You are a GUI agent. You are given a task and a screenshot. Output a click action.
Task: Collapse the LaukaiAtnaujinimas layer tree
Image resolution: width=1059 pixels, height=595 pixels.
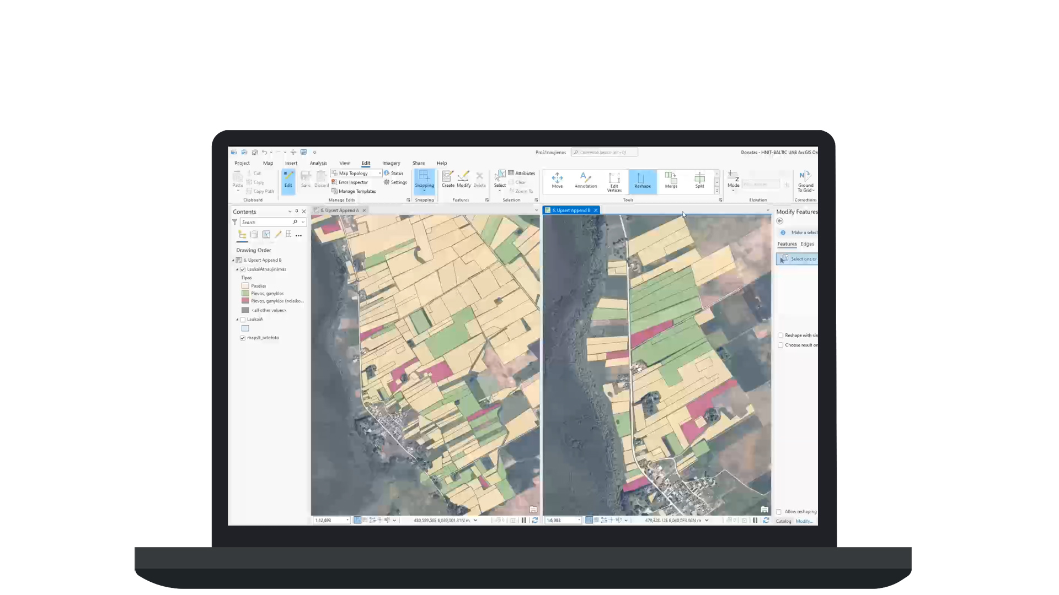coord(237,269)
